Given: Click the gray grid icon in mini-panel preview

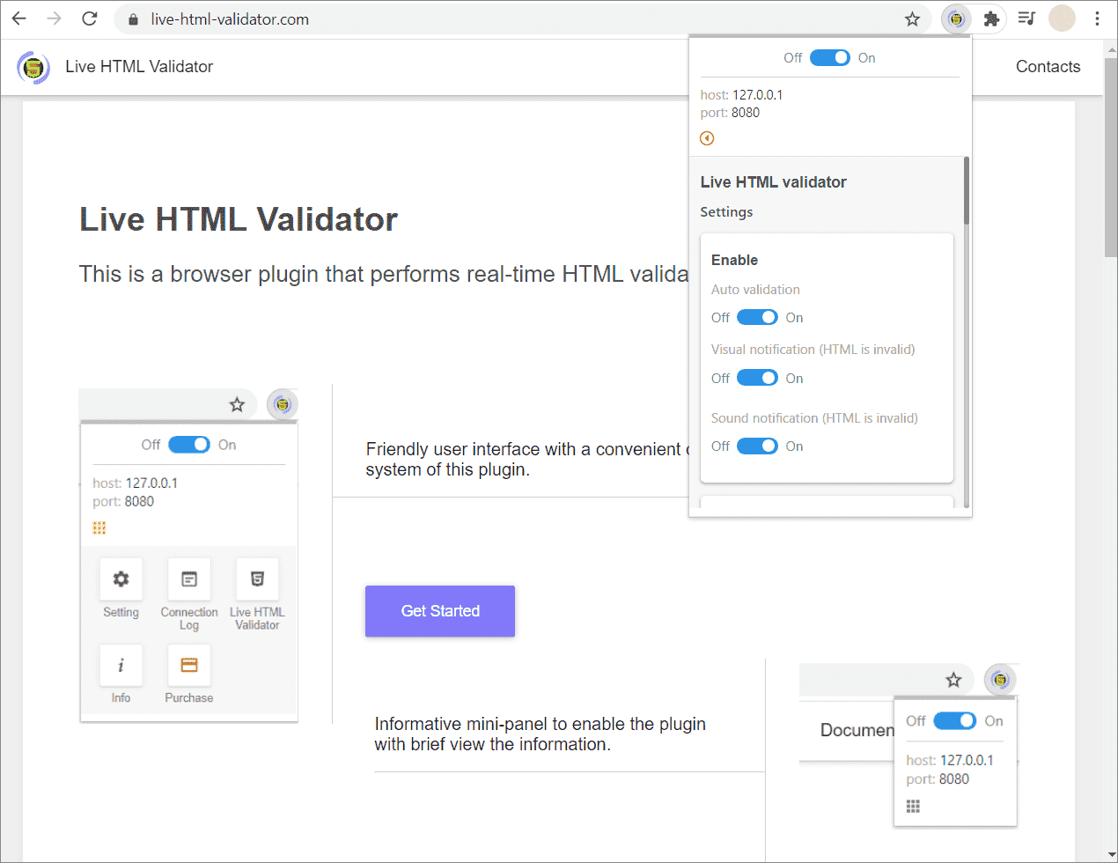Looking at the screenshot, I should [x=913, y=806].
